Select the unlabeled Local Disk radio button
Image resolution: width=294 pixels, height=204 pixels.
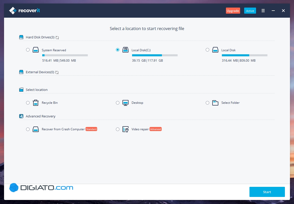[x=207, y=50]
